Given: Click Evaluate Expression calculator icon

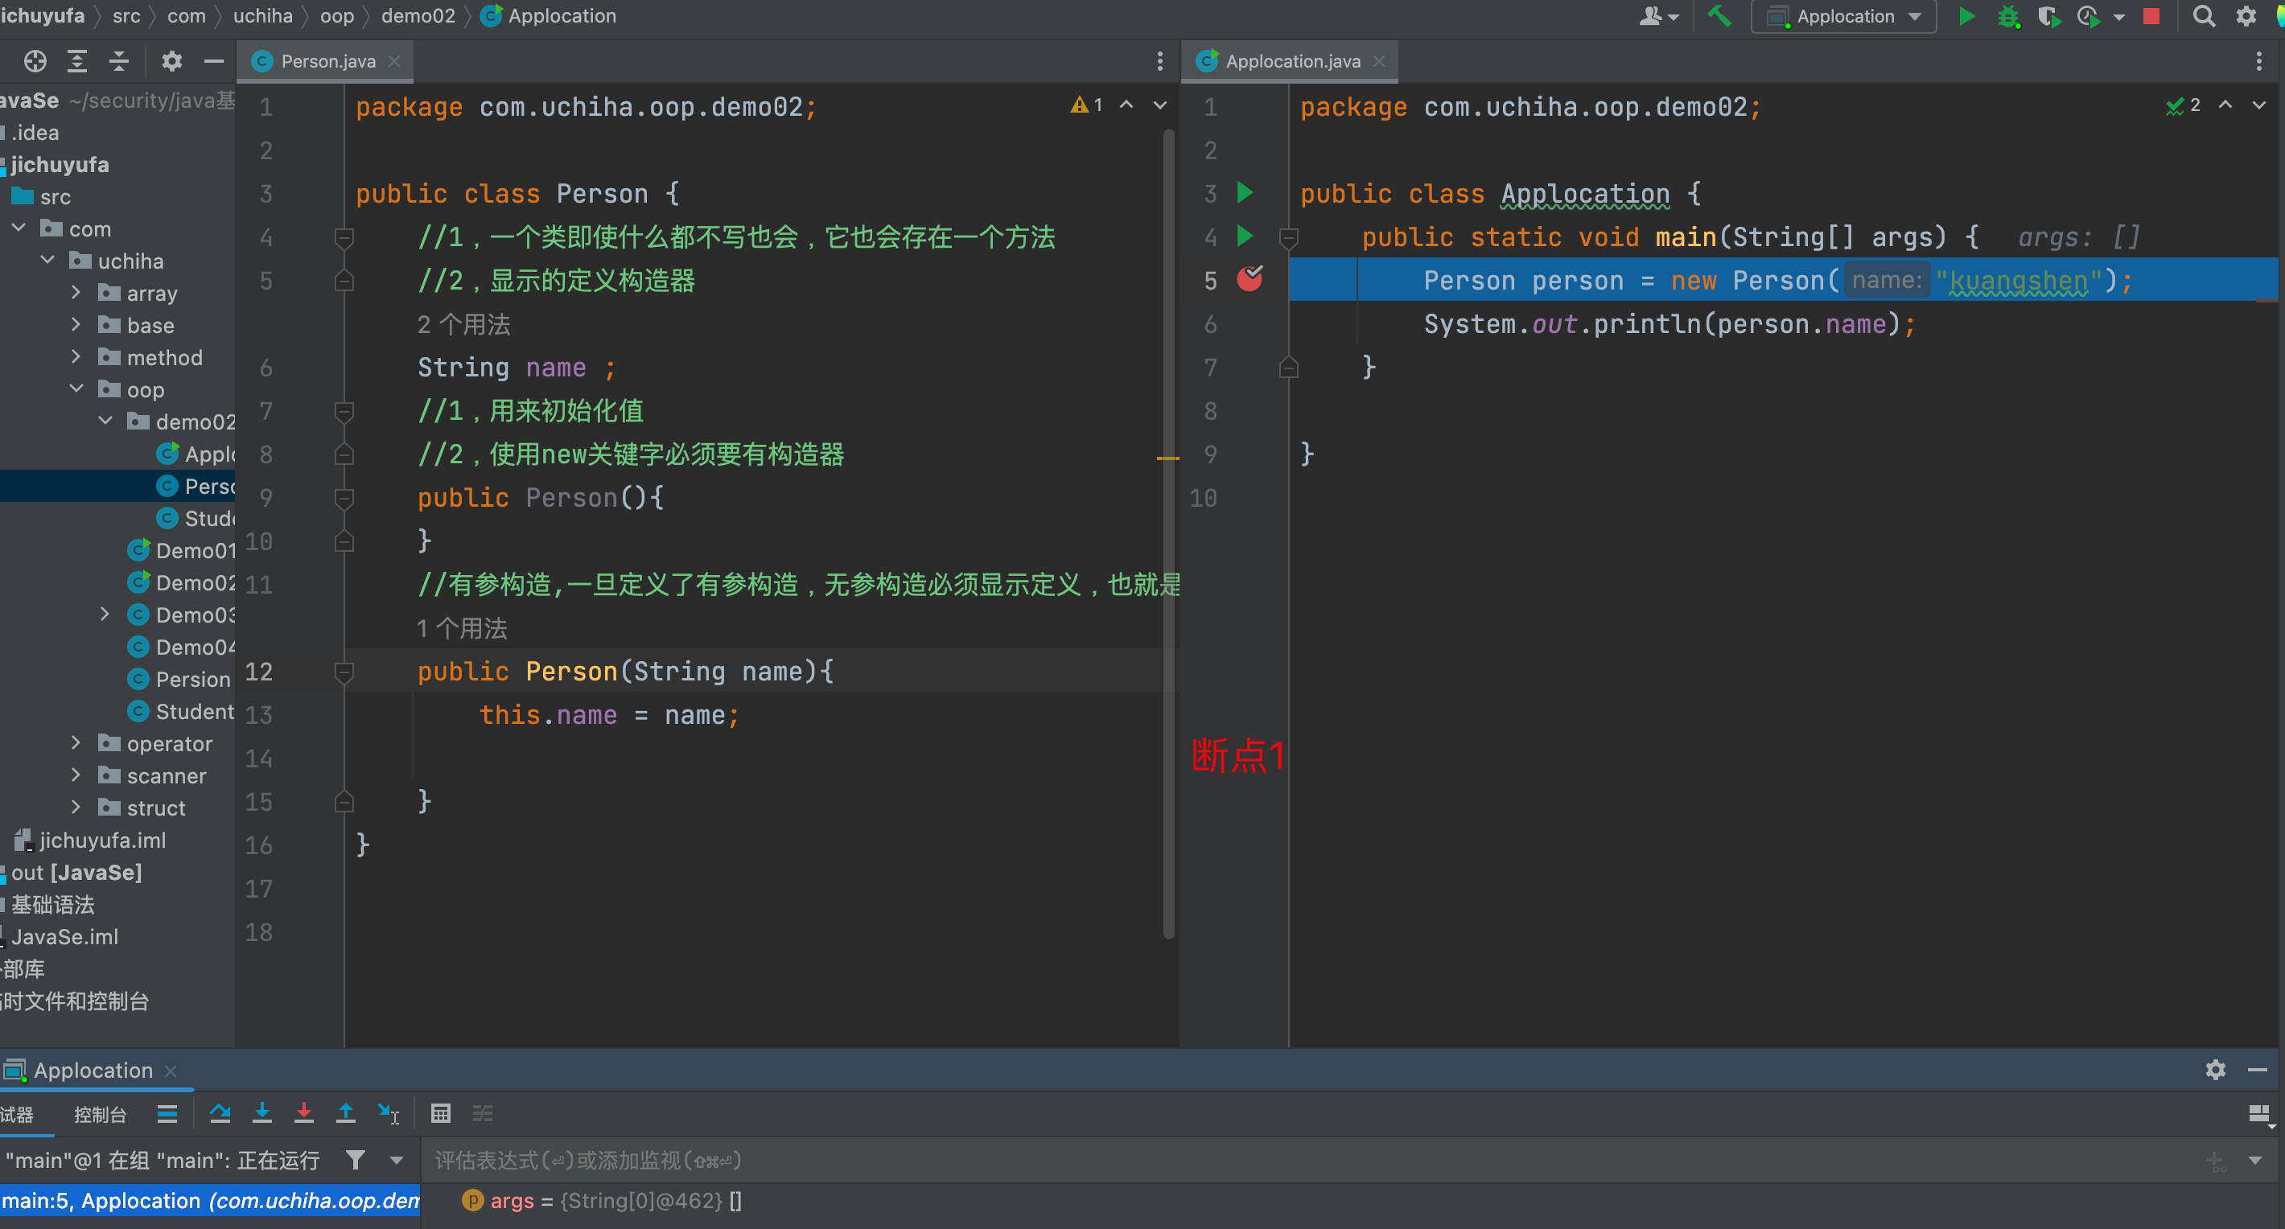Looking at the screenshot, I should (441, 1114).
